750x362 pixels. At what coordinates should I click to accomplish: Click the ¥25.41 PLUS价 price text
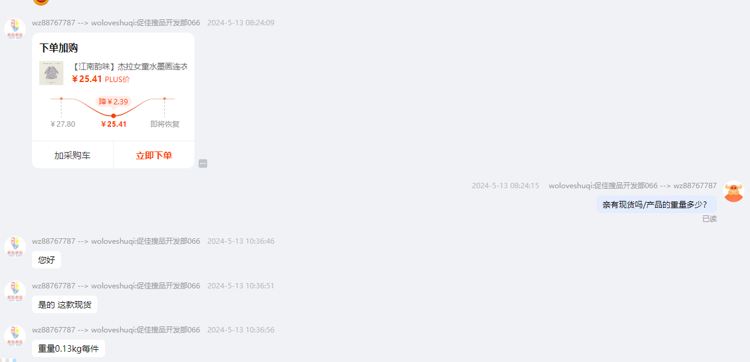(101, 79)
